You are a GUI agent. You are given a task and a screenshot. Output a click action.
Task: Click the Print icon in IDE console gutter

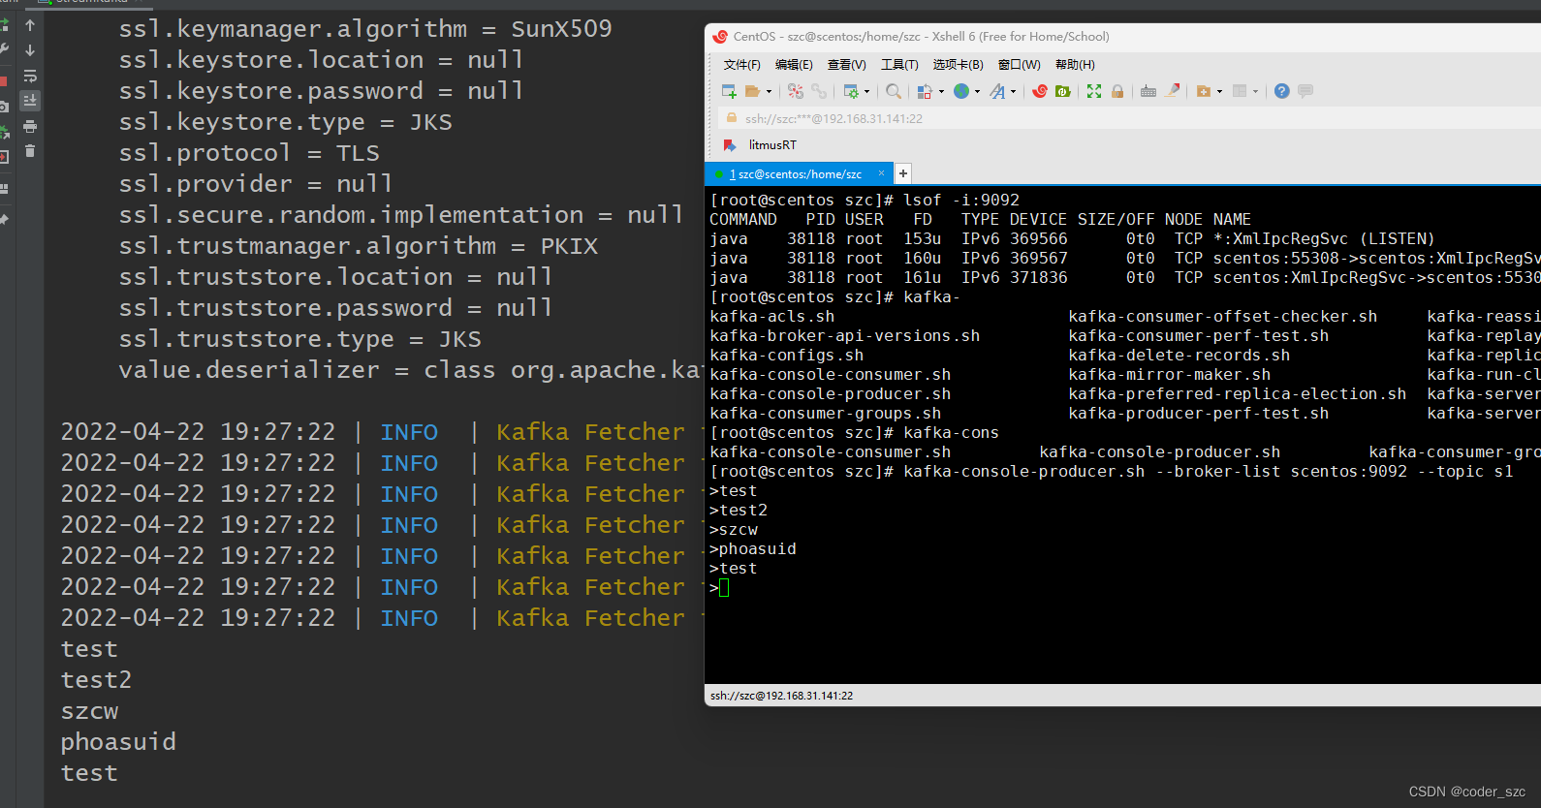coord(30,126)
